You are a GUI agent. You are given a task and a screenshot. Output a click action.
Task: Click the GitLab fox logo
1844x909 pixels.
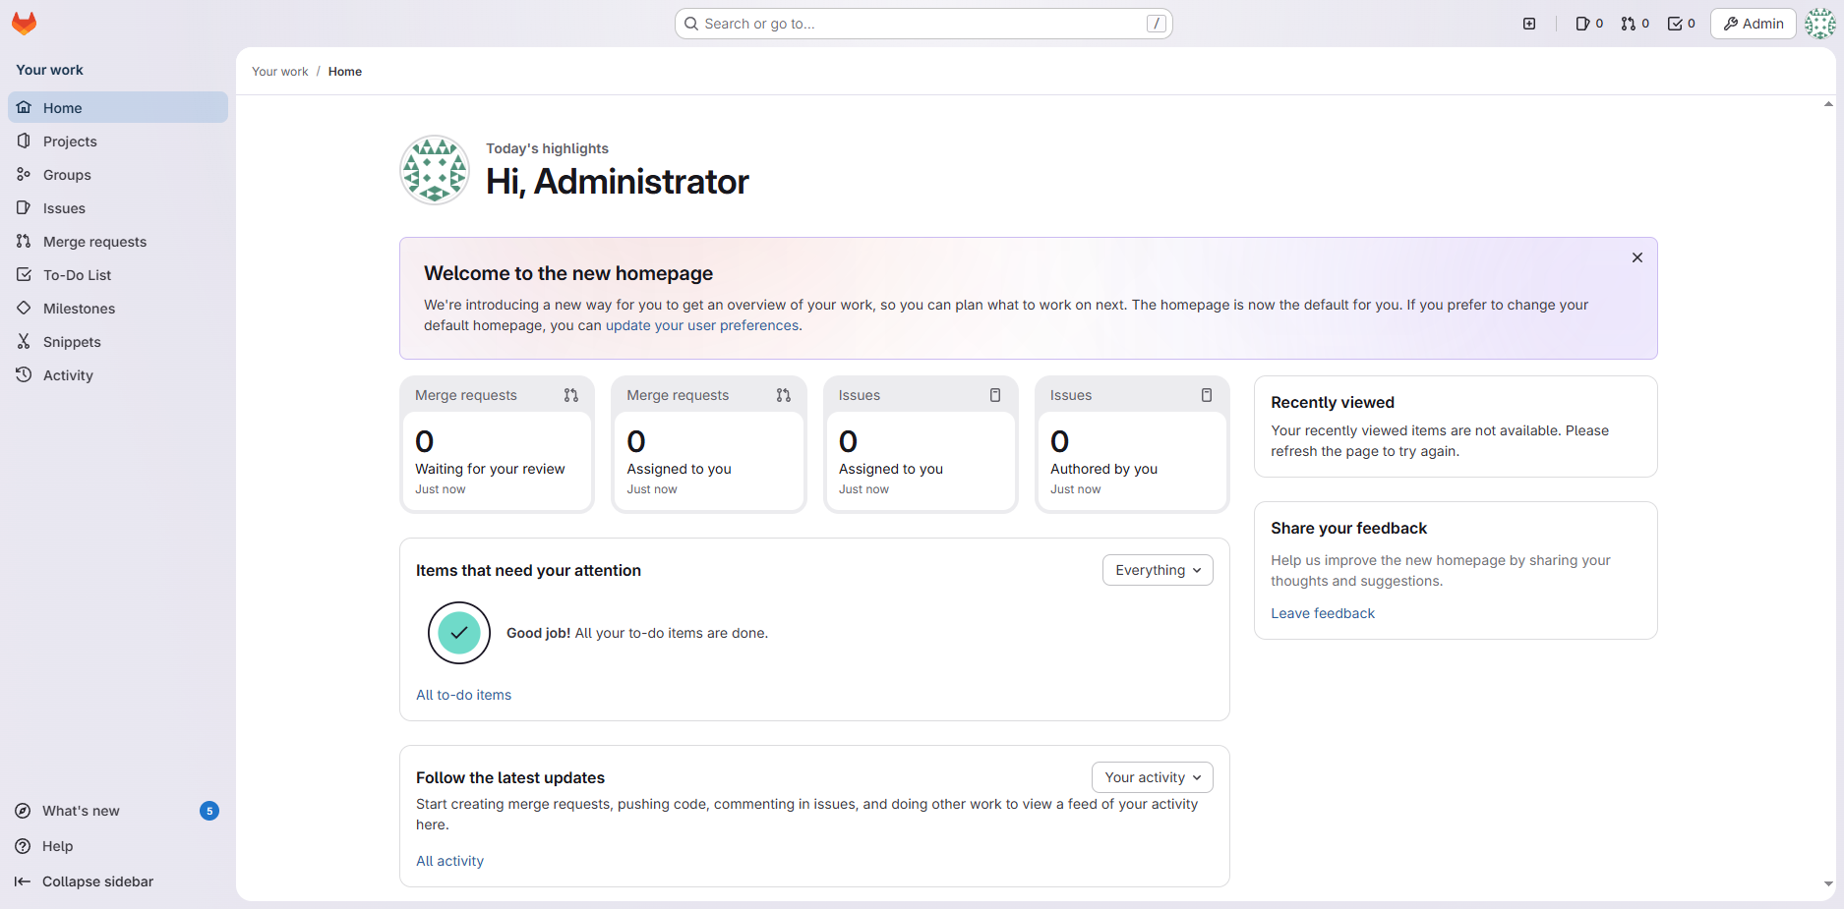(x=24, y=24)
